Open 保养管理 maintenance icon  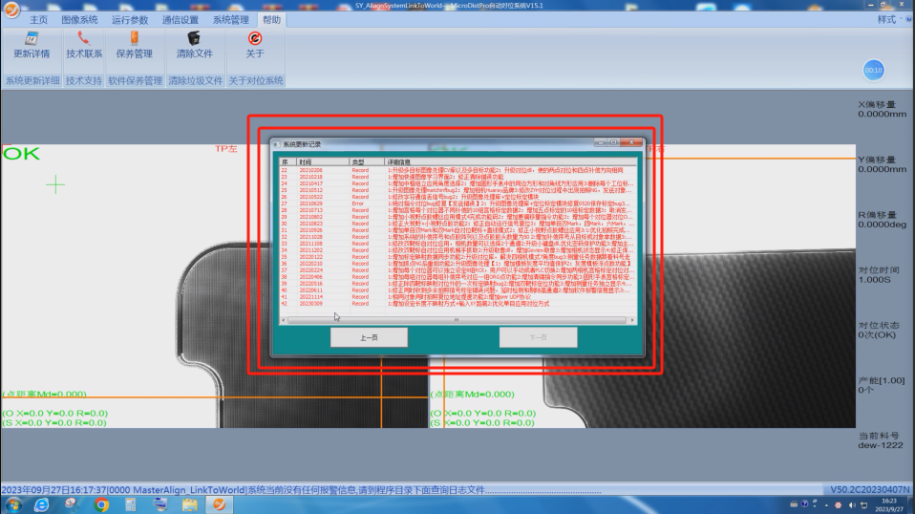134,39
